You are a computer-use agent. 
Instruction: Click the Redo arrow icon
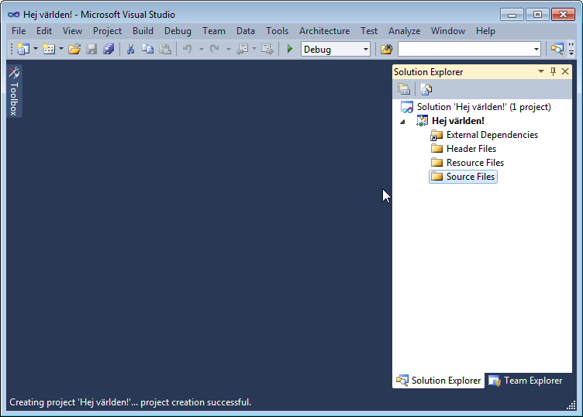[x=215, y=49]
